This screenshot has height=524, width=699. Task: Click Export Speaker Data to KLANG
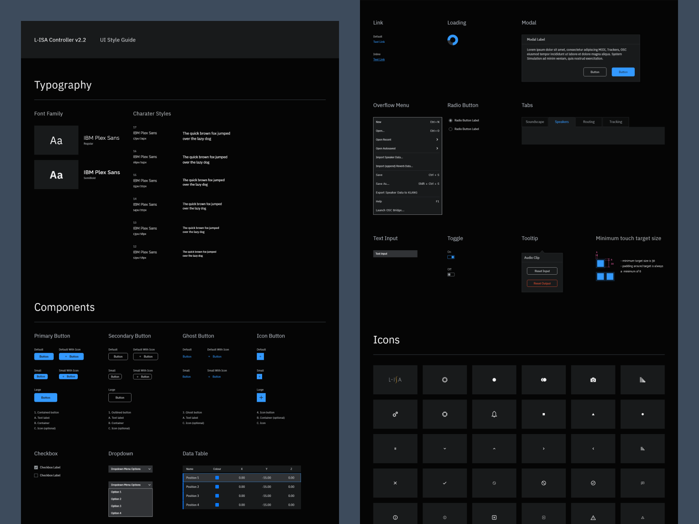point(408,193)
